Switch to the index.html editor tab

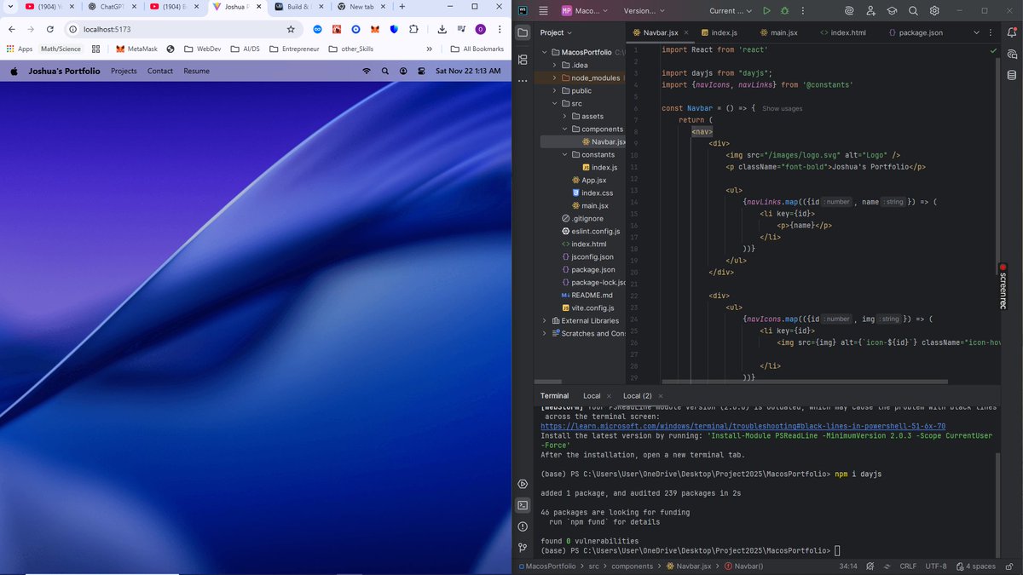click(848, 32)
